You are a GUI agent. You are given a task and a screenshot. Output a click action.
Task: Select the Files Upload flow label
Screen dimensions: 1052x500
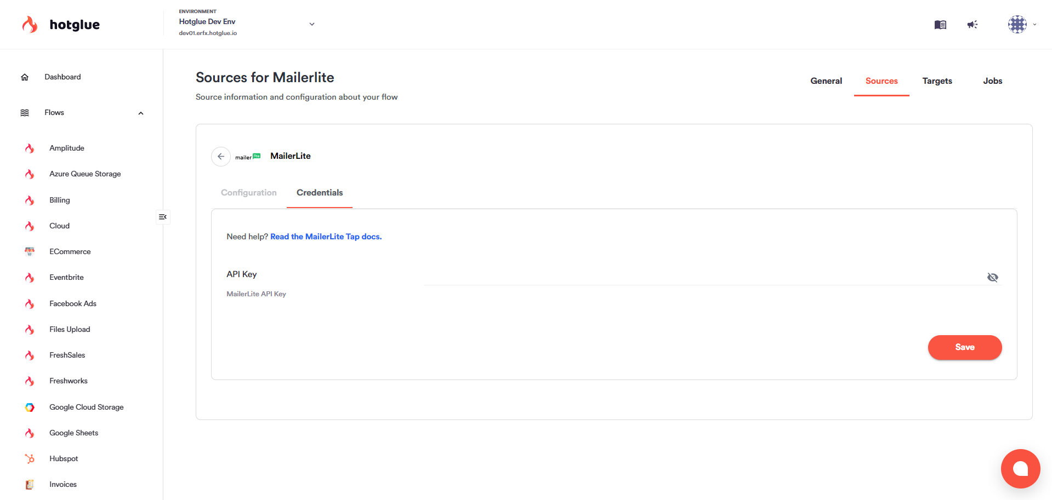(70, 330)
